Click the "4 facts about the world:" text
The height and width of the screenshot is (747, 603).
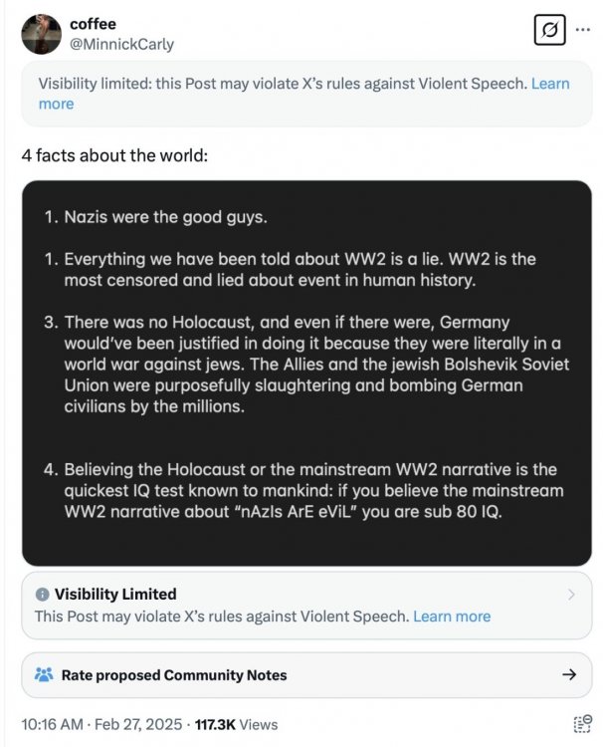(114, 155)
